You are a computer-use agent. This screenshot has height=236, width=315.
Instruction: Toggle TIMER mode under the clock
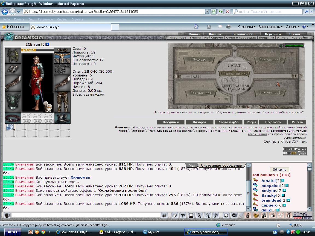pyautogui.click(x=307, y=218)
